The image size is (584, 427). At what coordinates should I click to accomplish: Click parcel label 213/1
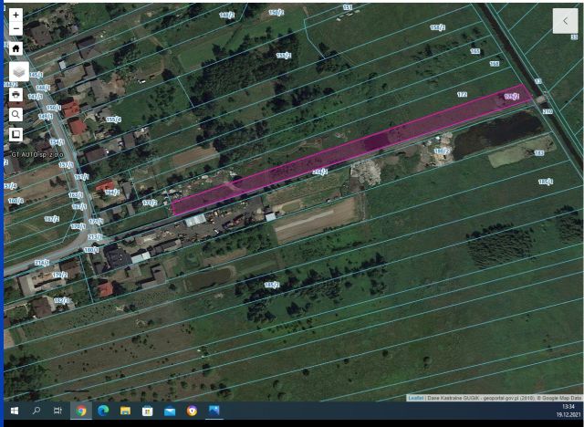[94, 237]
